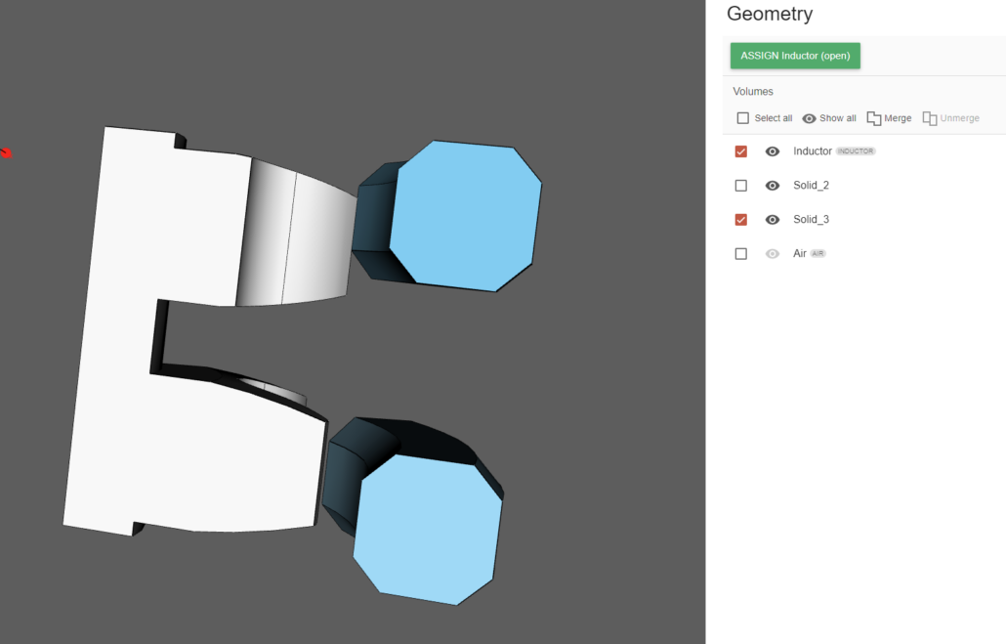Click the Merge volumes icon

click(x=874, y=118)
